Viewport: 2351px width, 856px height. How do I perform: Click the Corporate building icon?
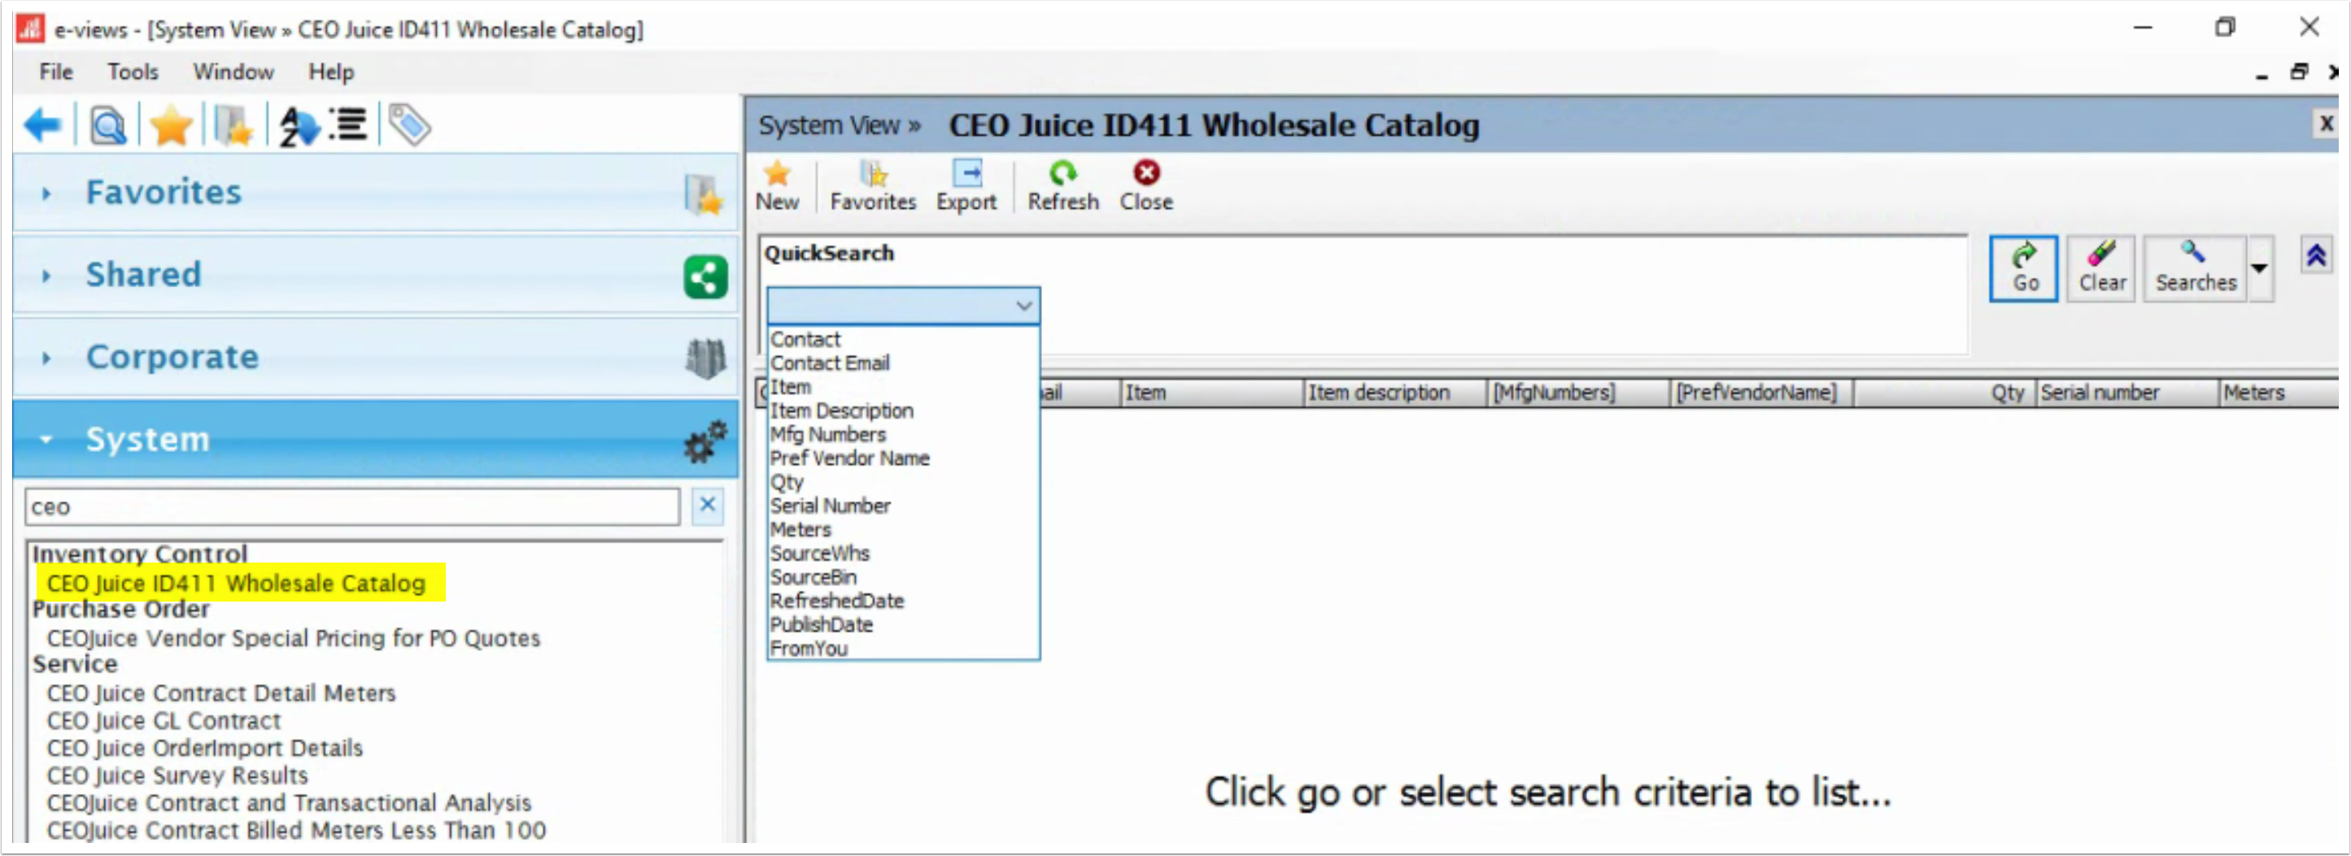tap(705, 358)
